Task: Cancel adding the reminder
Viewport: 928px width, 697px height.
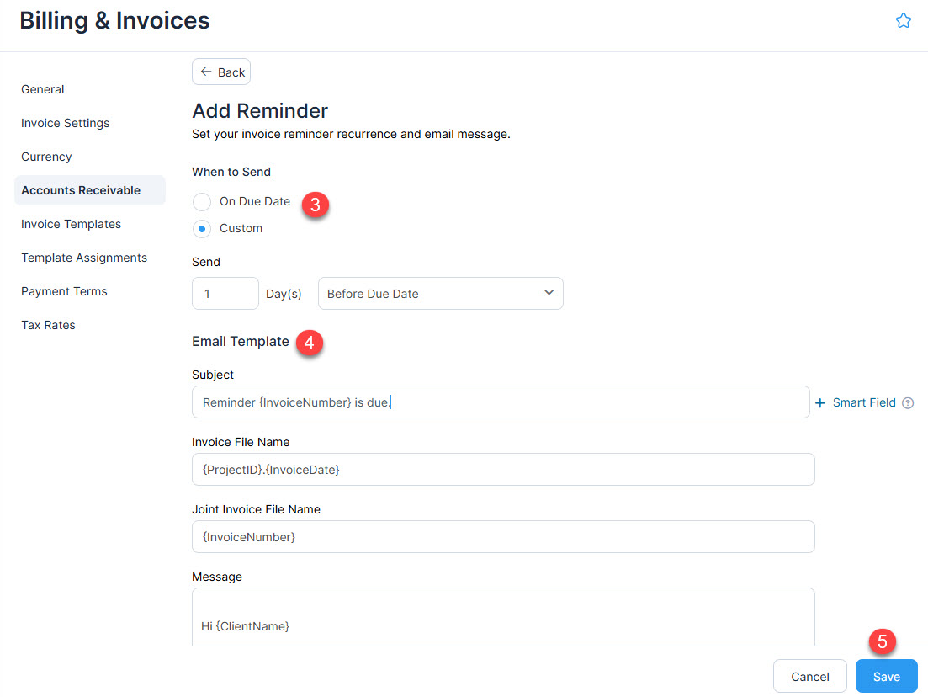Action: (x=809, y=676)
